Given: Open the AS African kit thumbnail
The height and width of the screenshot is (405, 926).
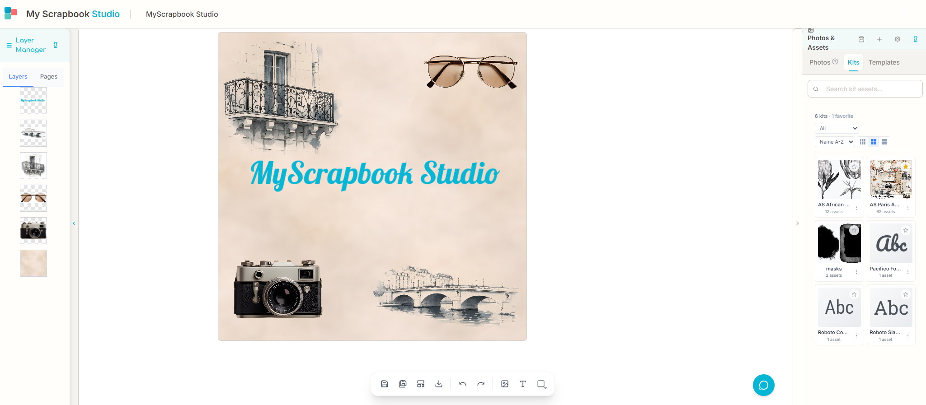Looking at the screenshot, I should click(x=839, y=179).
